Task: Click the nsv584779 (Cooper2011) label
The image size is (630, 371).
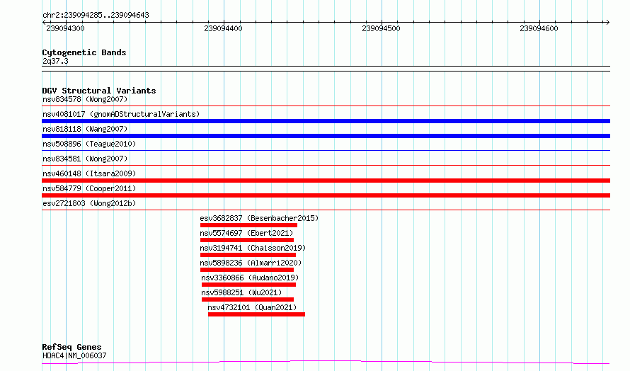Action: [89, 188]
